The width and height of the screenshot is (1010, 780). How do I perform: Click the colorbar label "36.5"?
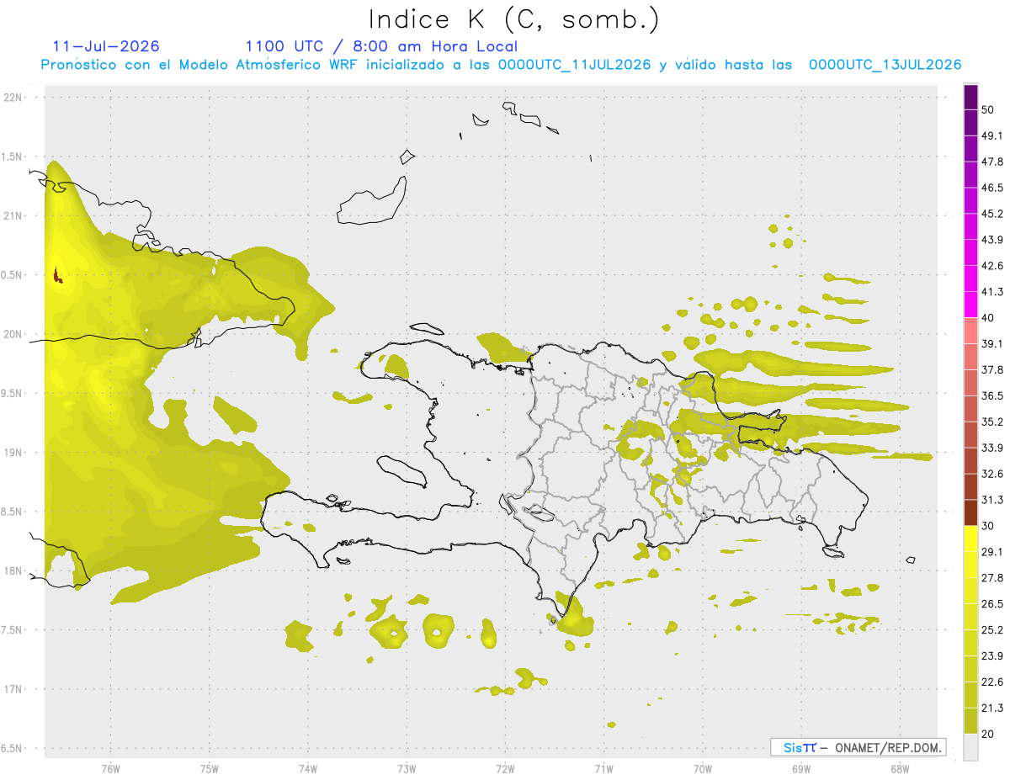click(x=992, y=396)
